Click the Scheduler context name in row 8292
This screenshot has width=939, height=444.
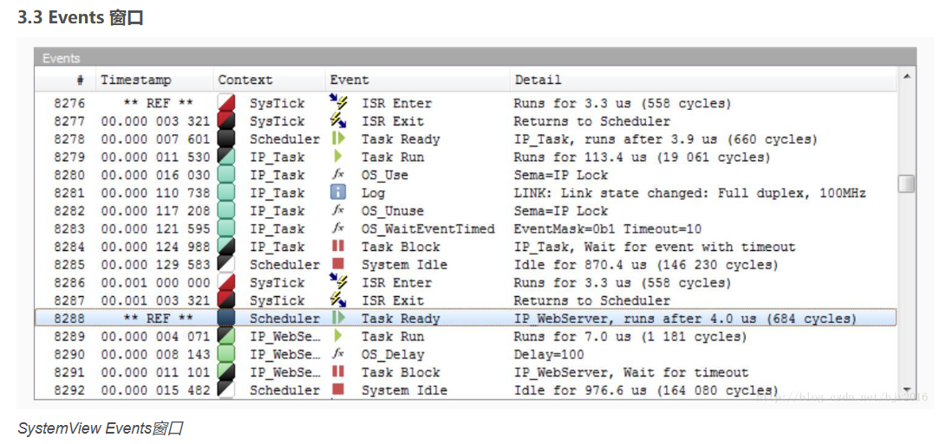click(x=284, y=390)
